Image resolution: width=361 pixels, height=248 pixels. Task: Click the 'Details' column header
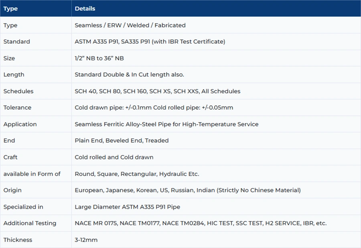[x=85, y=8]
